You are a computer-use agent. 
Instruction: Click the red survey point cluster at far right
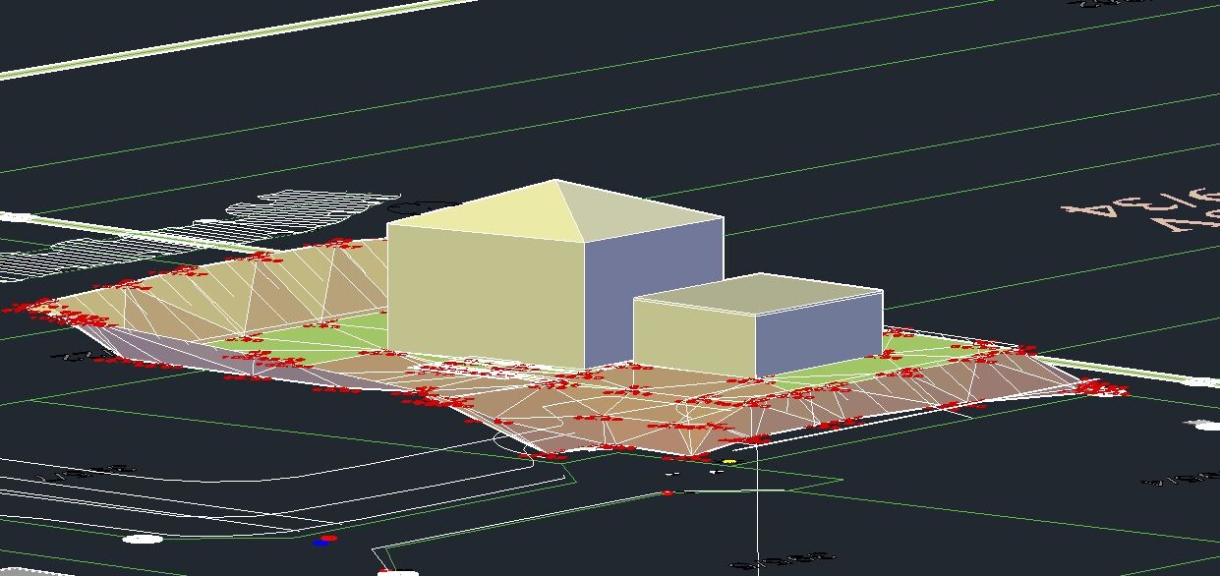(1101, 389)
